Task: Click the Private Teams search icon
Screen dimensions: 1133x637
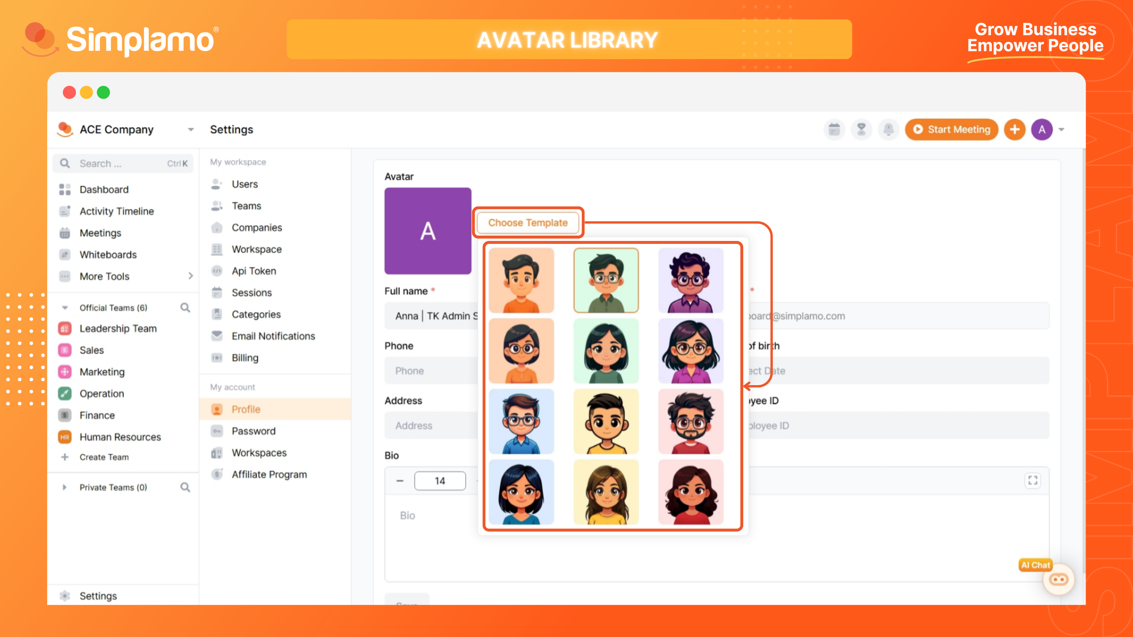Action: coord(185,487)
